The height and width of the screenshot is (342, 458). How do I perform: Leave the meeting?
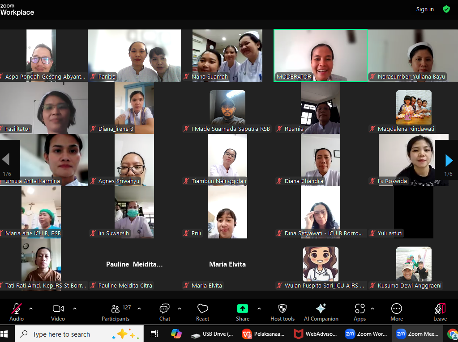(440, 312)
